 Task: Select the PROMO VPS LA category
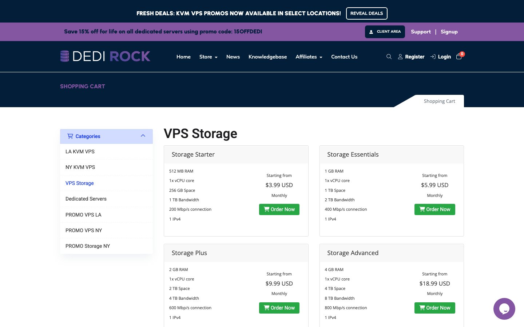coord(106,215)
